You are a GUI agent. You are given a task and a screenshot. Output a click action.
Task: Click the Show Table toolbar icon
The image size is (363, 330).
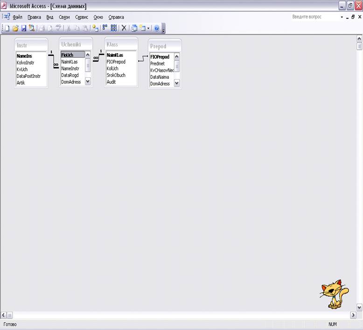(95, 28)
